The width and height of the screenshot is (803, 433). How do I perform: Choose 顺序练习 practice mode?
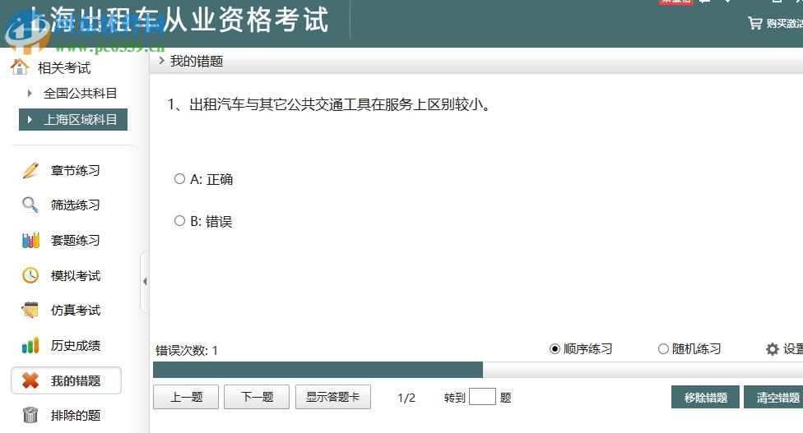point(555,349)
